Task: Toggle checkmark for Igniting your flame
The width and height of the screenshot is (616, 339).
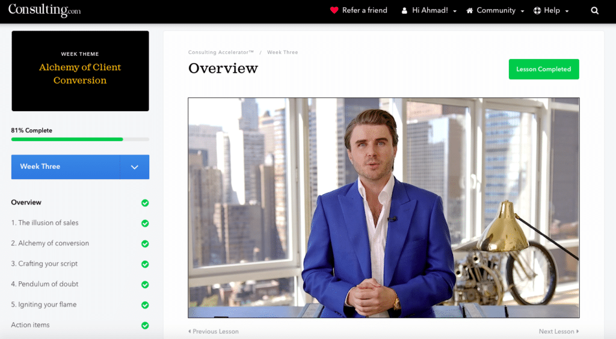Action: 145,305
